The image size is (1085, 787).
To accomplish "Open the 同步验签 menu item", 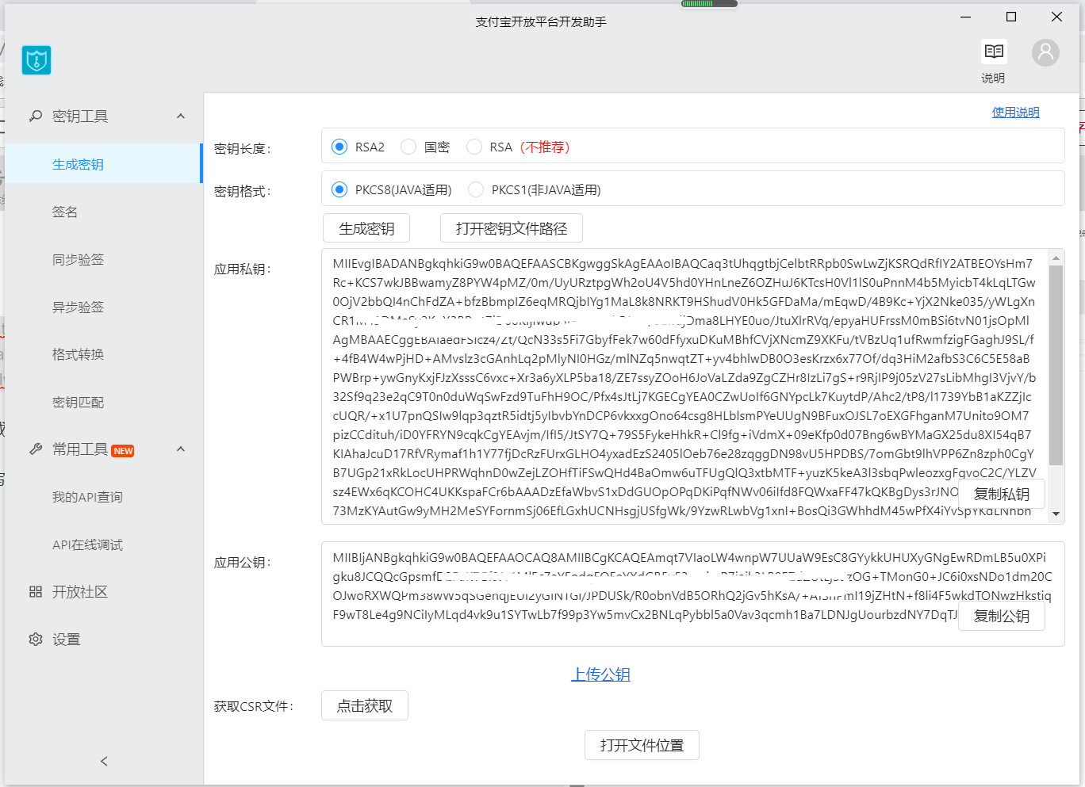I will (104, 259).
